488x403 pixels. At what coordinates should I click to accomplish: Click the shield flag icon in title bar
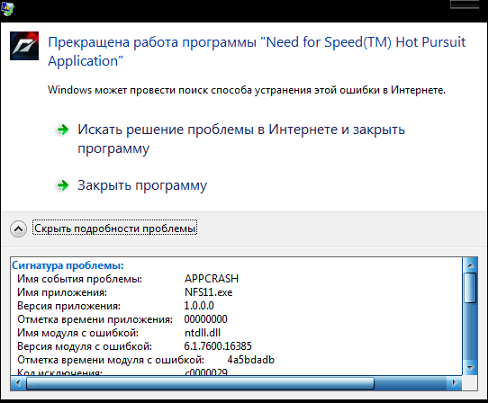pos(7,8)
